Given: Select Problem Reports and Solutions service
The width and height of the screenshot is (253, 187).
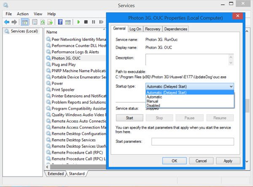Looking at the screenshot, I should pos(76,102).
